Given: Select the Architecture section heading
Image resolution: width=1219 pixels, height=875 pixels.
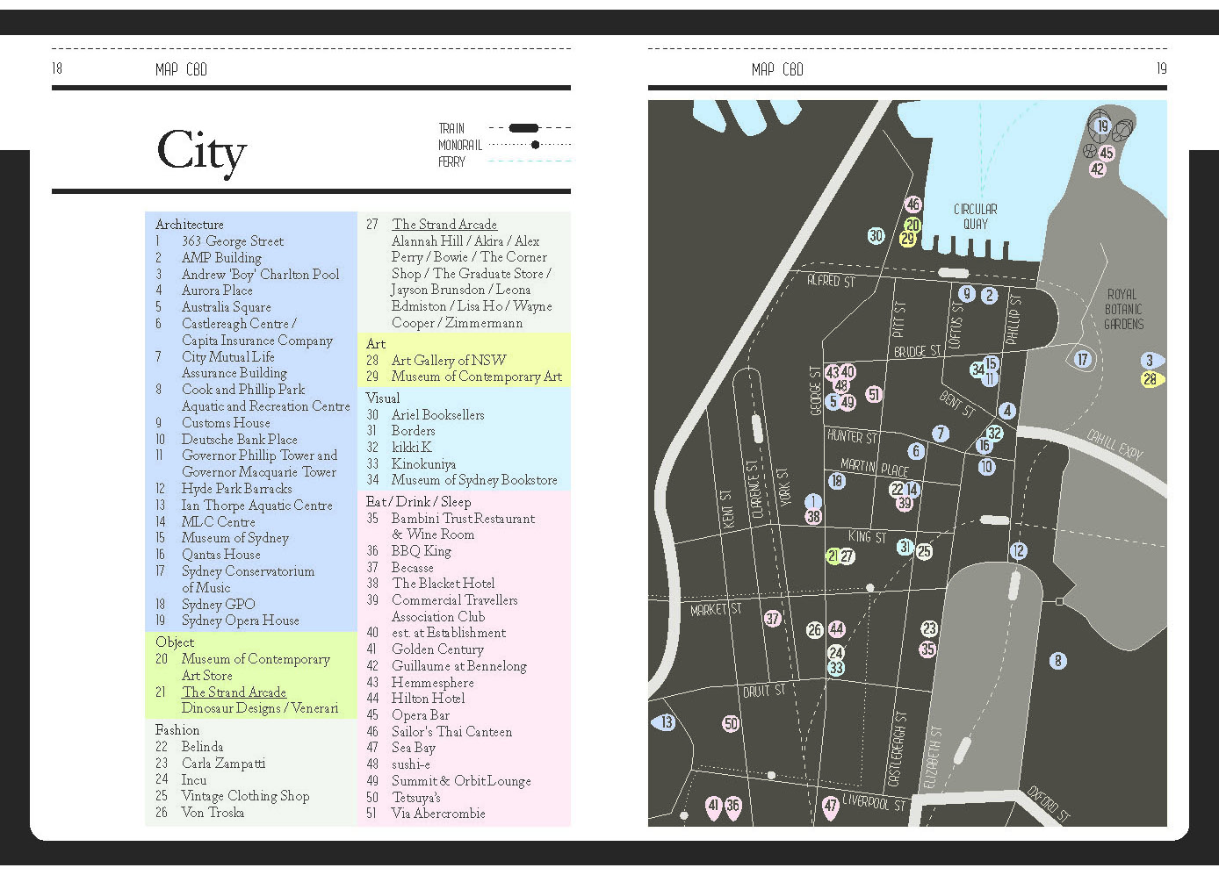Looking at the screenshot, I should tap(190, 225).
